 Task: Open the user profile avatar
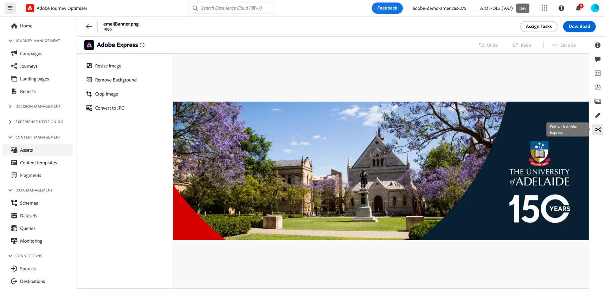tap(595, 8)
